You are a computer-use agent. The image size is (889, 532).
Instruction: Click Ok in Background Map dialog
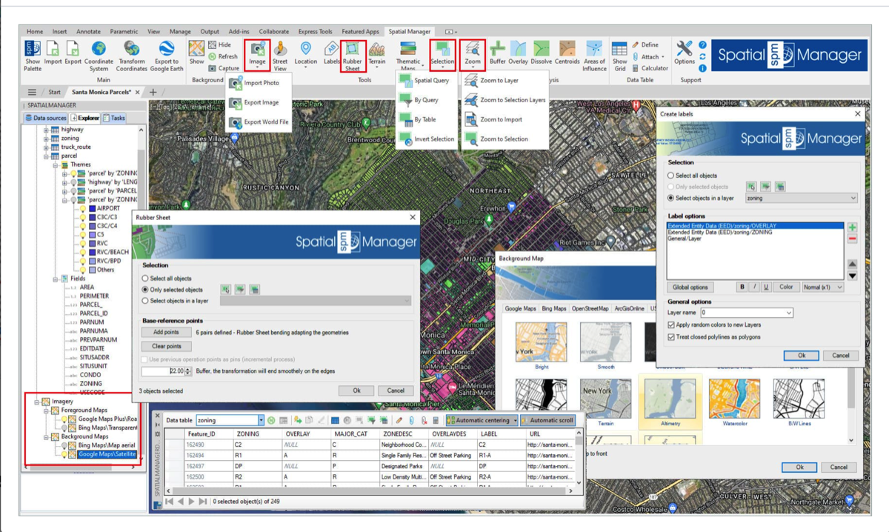799,468
